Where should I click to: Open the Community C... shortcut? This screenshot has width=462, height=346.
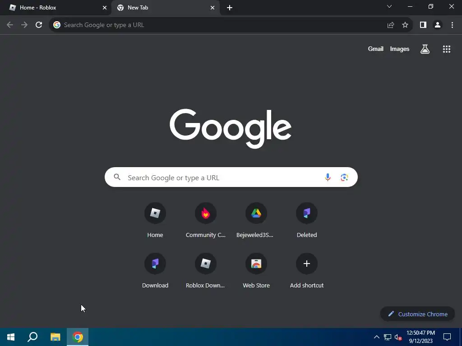point(206,220)
